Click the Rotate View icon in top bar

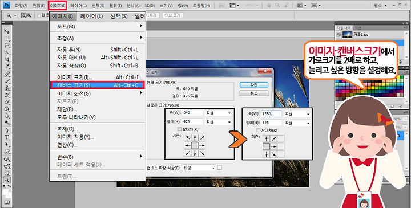click(x=287, y=5)
